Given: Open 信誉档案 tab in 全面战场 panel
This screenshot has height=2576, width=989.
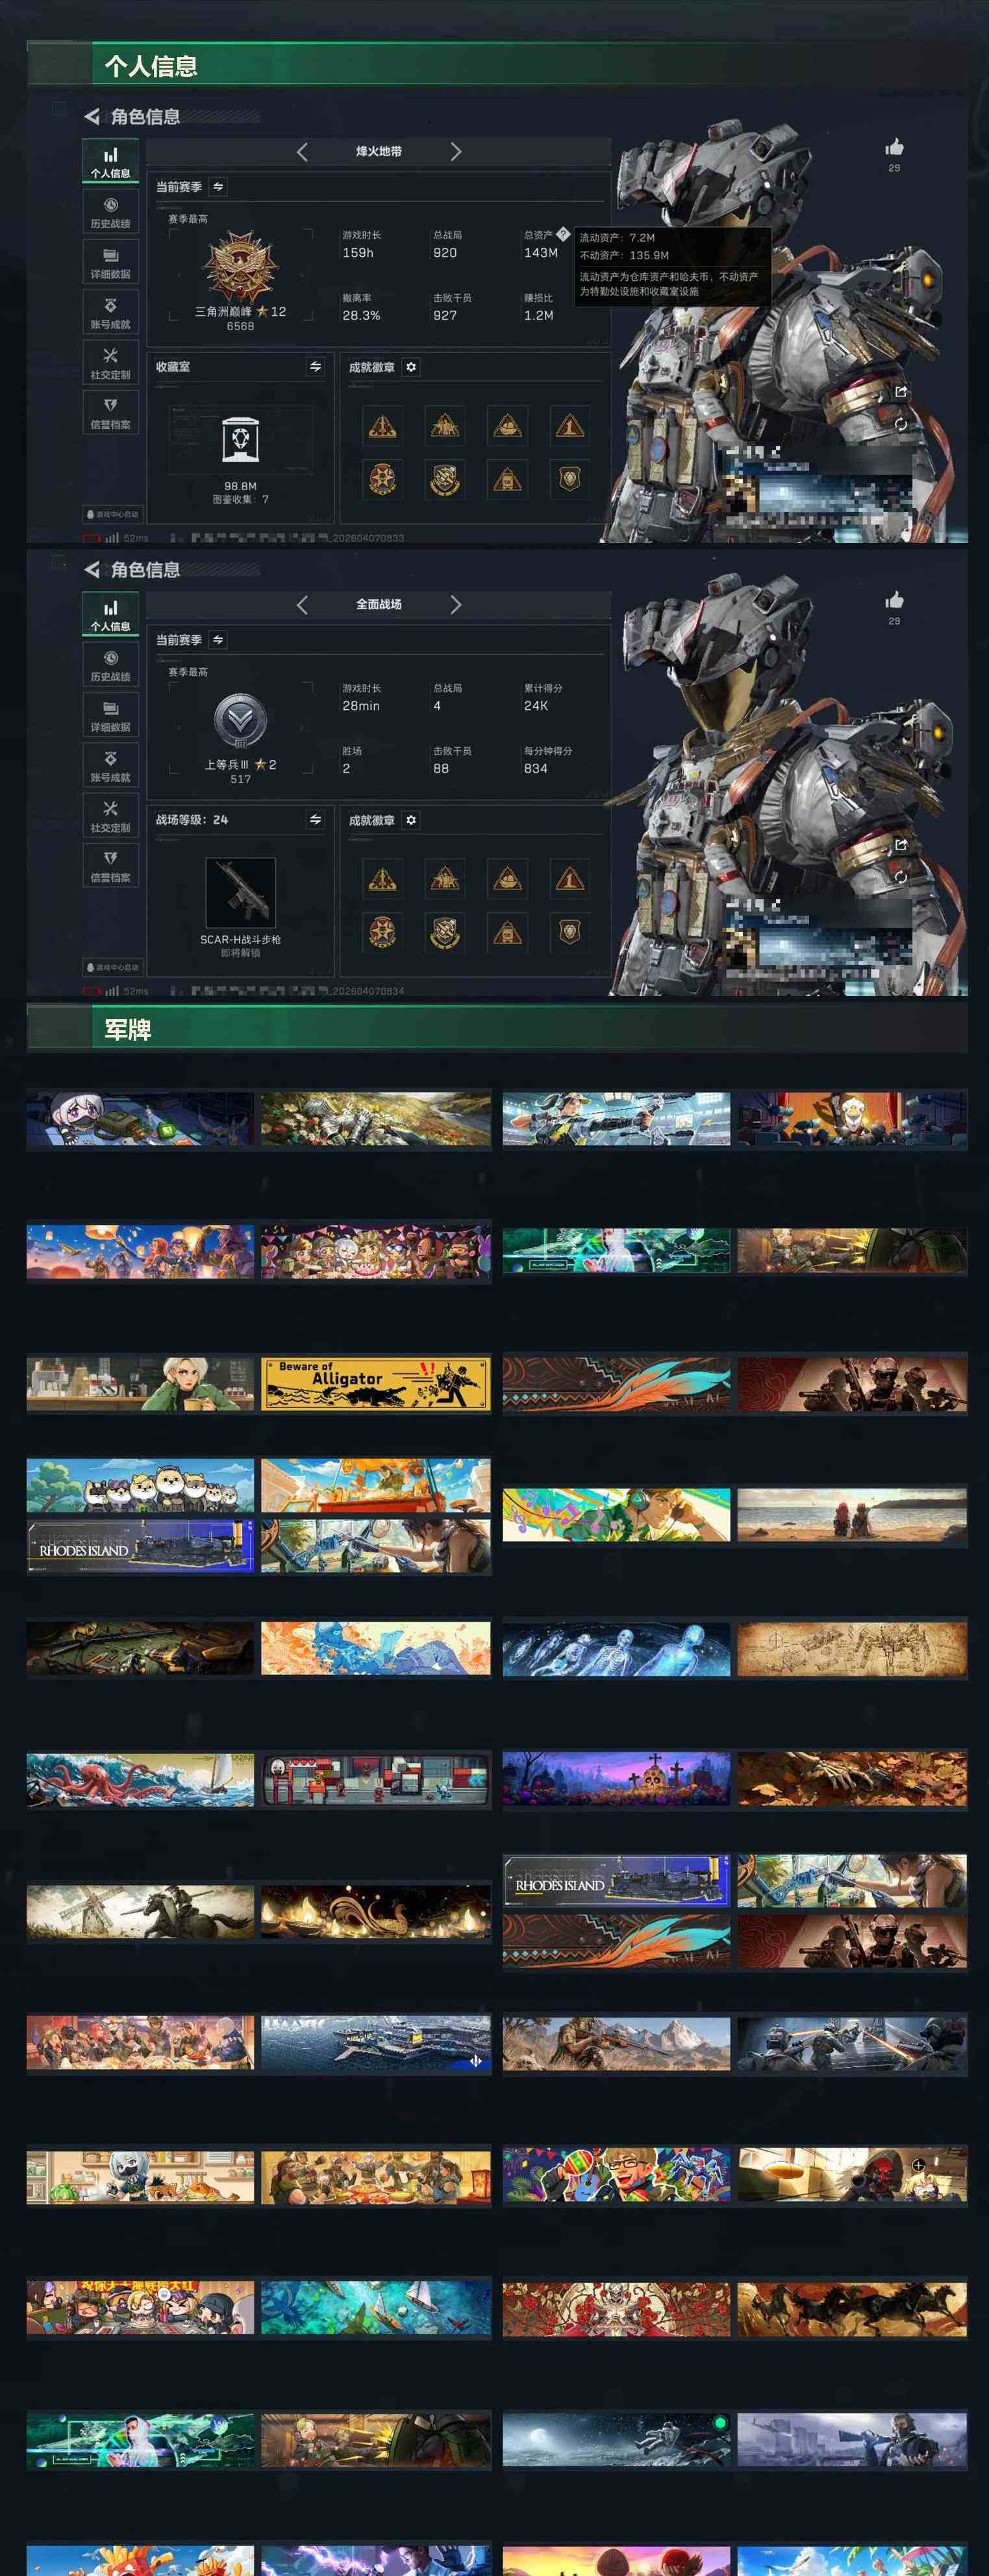Looking at the screenshot, I should [111, 866].
